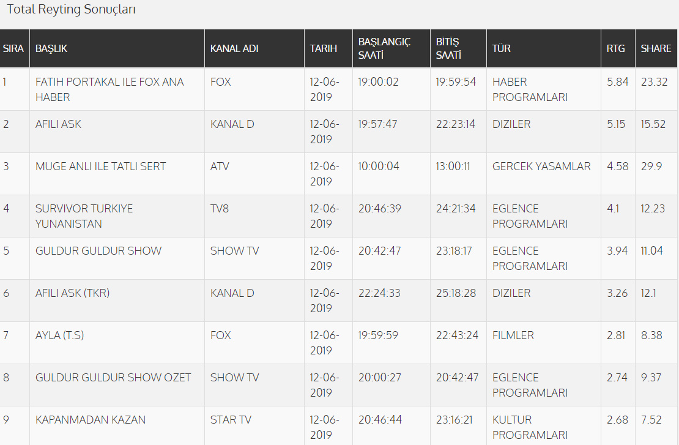Click the KAPANMADAN KAZAN title
This screenshot has height=445, width=679.
tap(91, 420)
